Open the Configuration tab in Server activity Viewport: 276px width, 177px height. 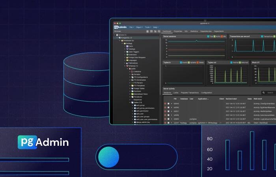(x=207, y=93)
